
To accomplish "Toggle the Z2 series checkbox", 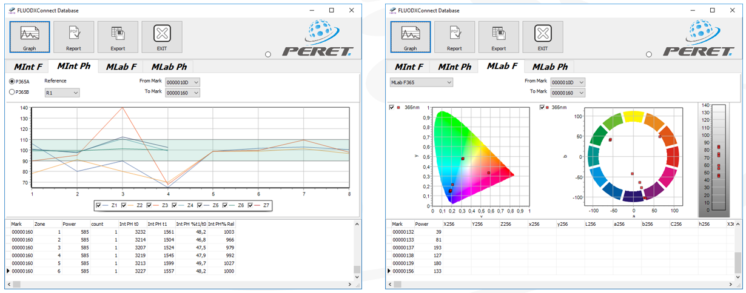I will point(124,206).
